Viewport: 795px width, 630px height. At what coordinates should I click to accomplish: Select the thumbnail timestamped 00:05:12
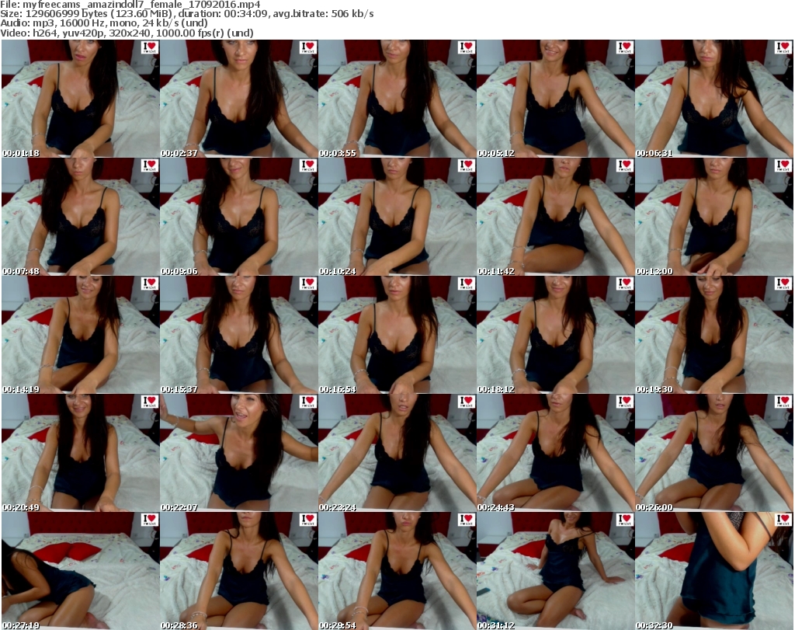(x=556, y=99)
